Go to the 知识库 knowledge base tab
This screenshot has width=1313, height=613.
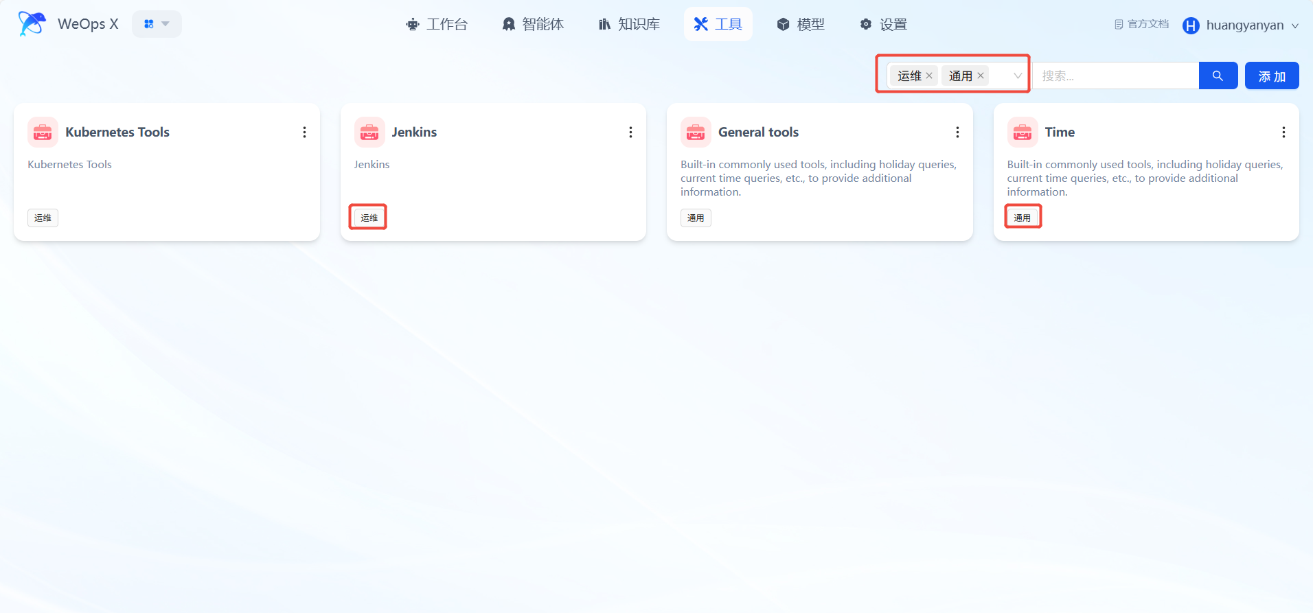[629, 25]
